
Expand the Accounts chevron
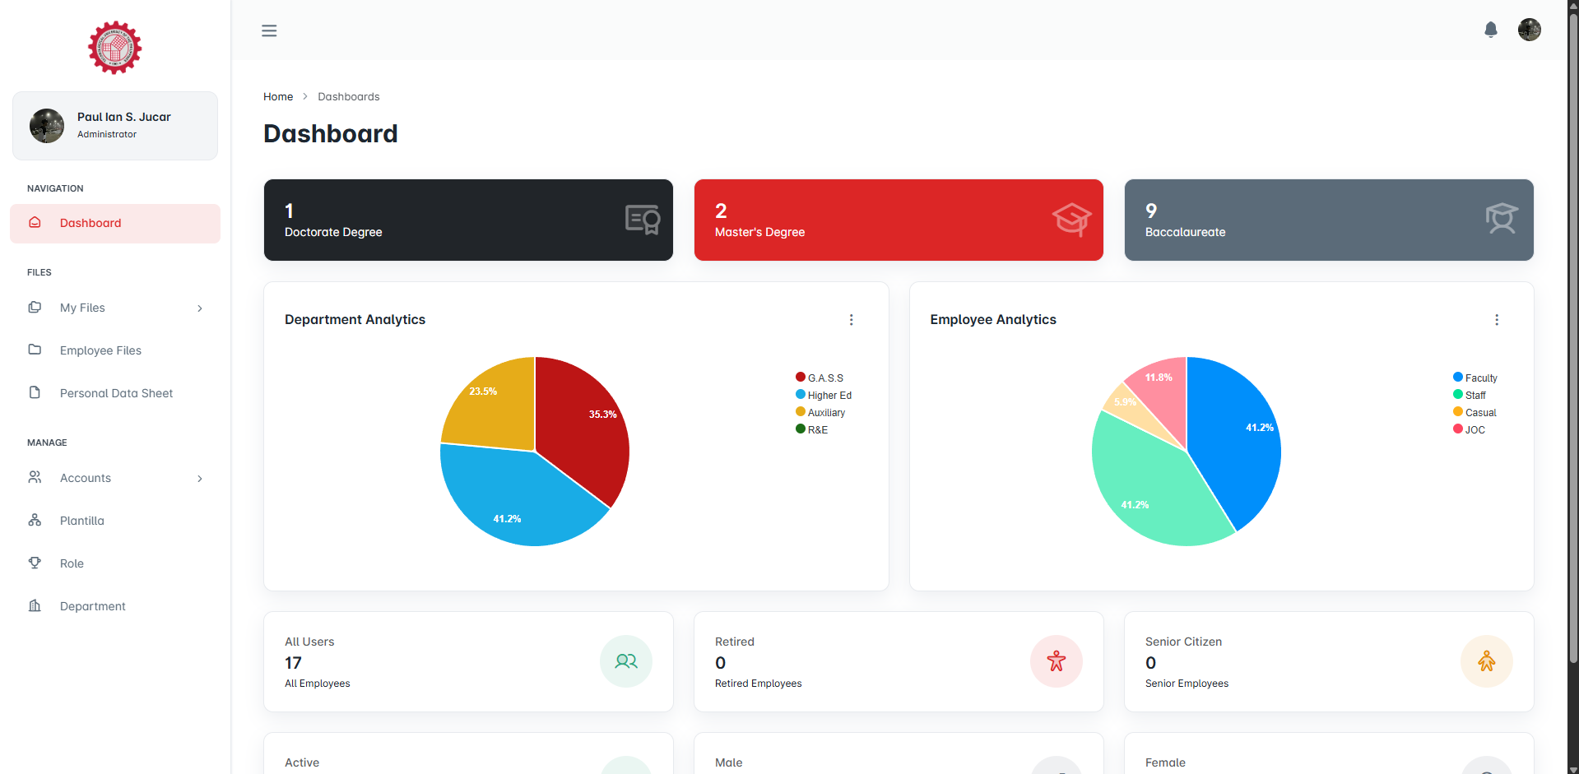pyautogui.click(x=200, y=479)
